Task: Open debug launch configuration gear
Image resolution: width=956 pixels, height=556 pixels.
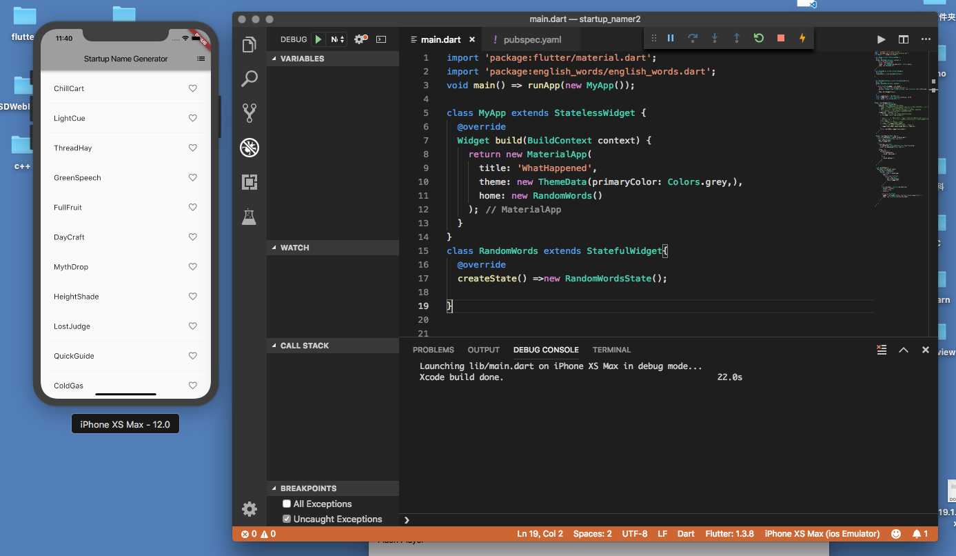Action: tap(360, 39)
